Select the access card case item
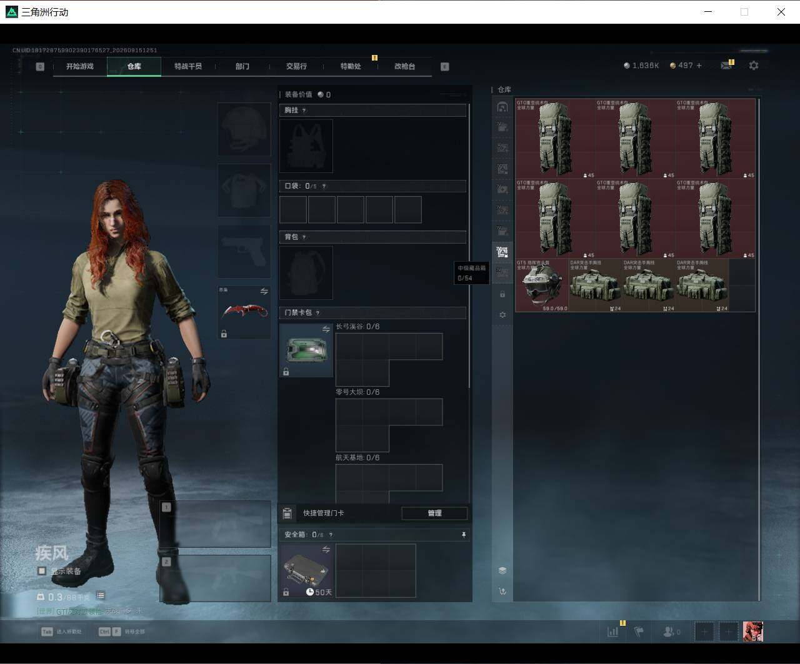 [306, 350]
